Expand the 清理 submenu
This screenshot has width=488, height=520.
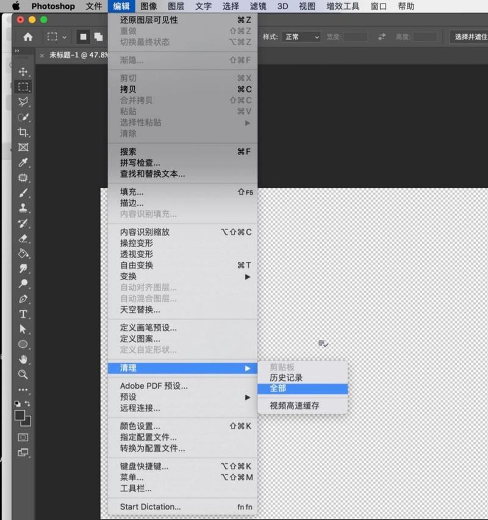[x=183, y=368]
